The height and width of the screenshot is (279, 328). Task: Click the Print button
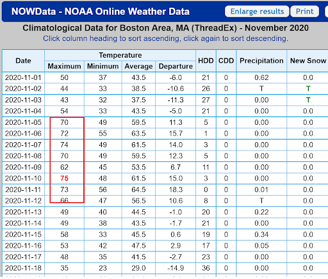[304, 12]
